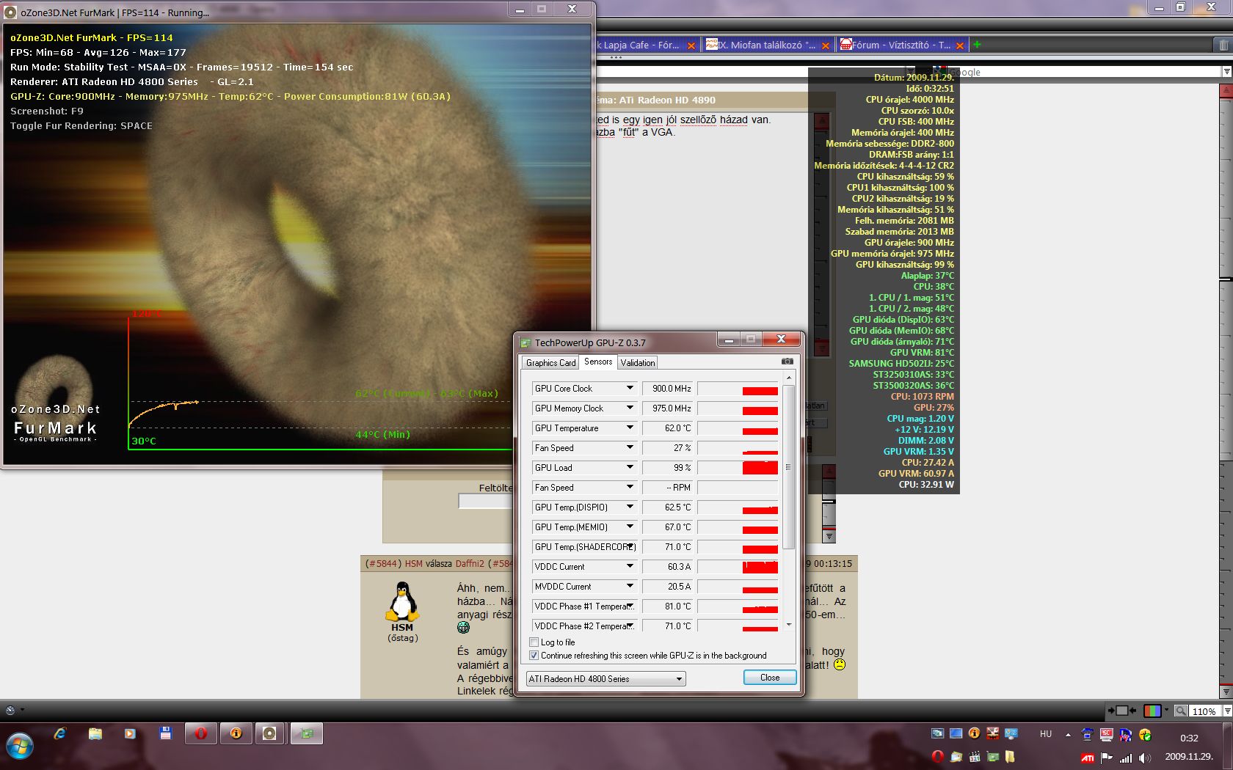The width and height of the screenshot is (1233, 770).
Task: Switch to GPU-Z taskbar button
Action: click(x=307, y=733)
